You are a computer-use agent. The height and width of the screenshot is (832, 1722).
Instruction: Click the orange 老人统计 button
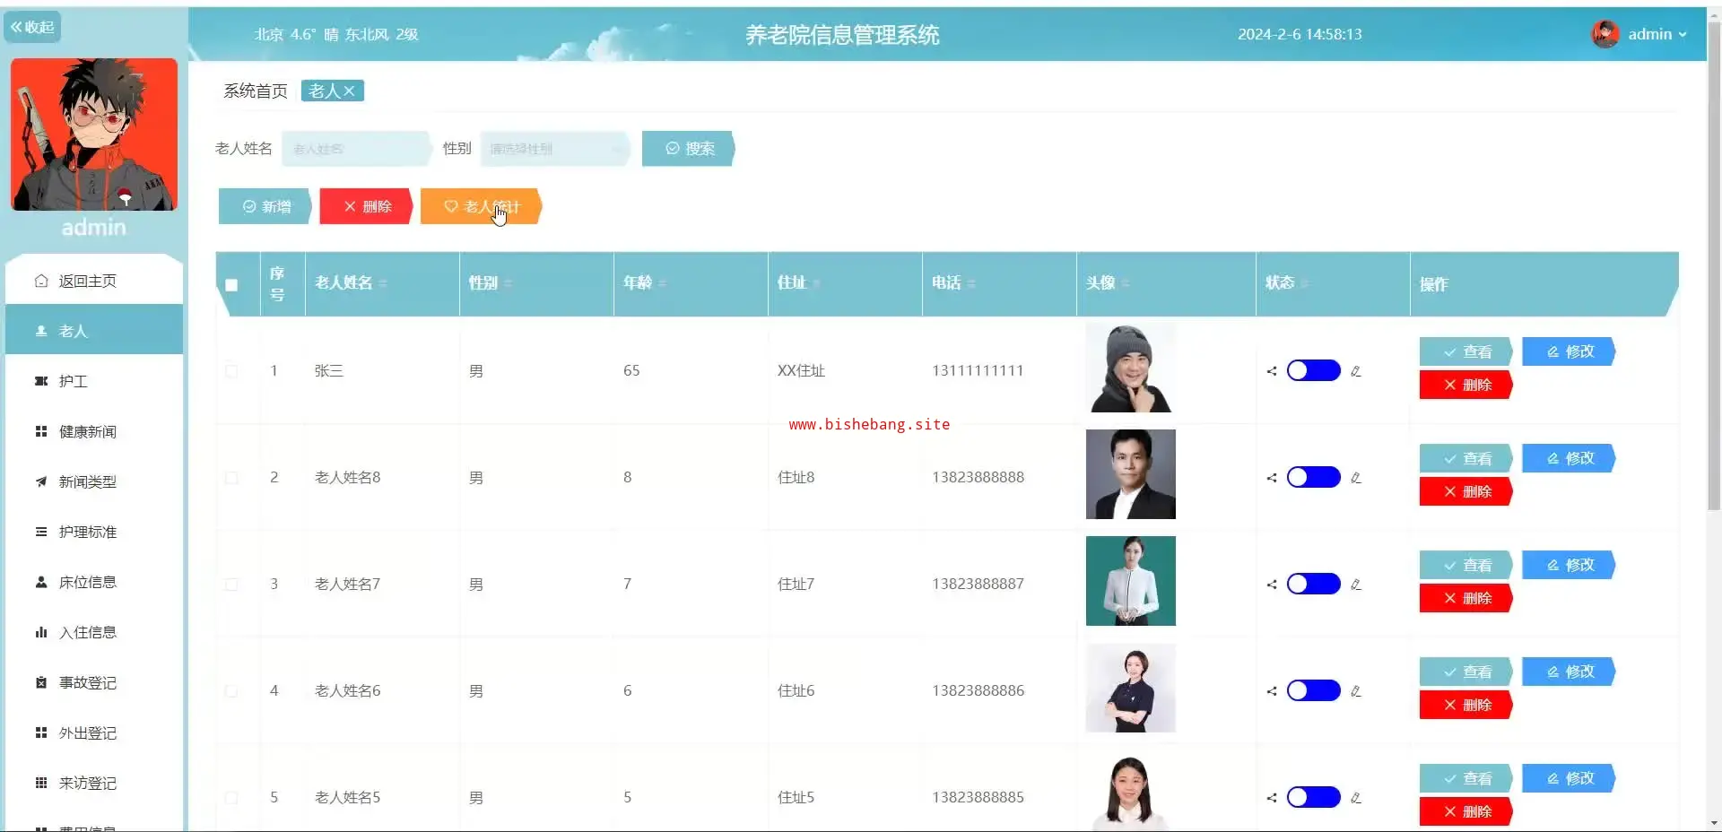pyautogui.click(x=481, y=206)
